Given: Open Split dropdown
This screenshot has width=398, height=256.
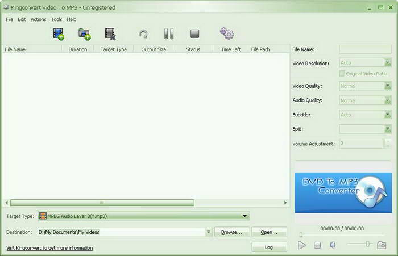Looking at the screenshot, I should [x=388, y=129].
